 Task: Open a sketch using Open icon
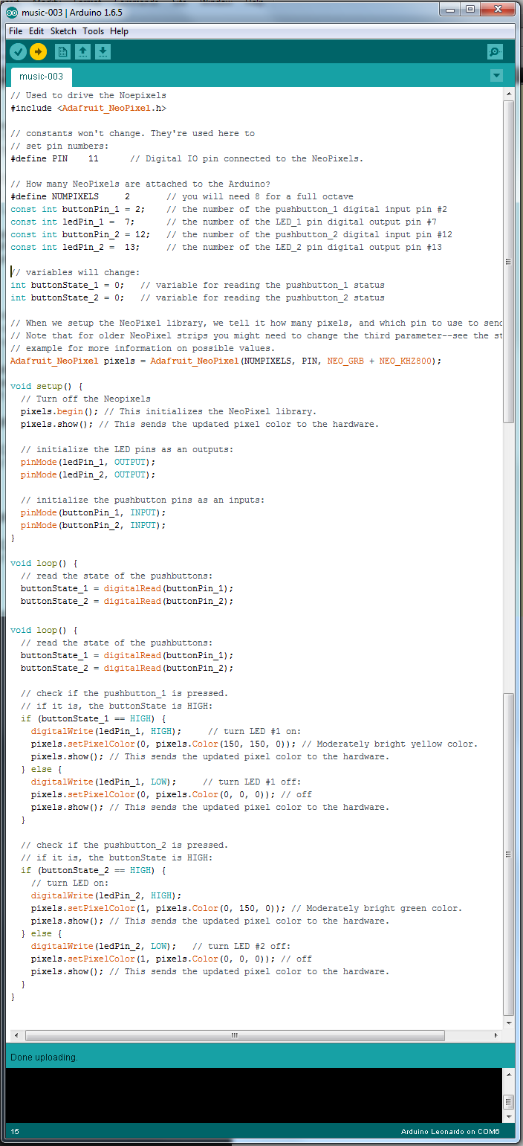(83, 51)
